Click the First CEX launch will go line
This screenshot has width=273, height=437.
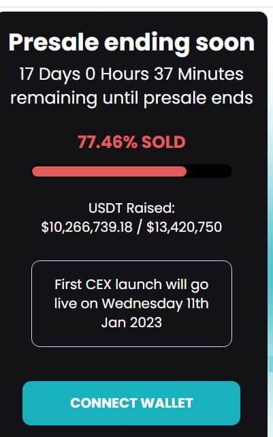[131, 284]
